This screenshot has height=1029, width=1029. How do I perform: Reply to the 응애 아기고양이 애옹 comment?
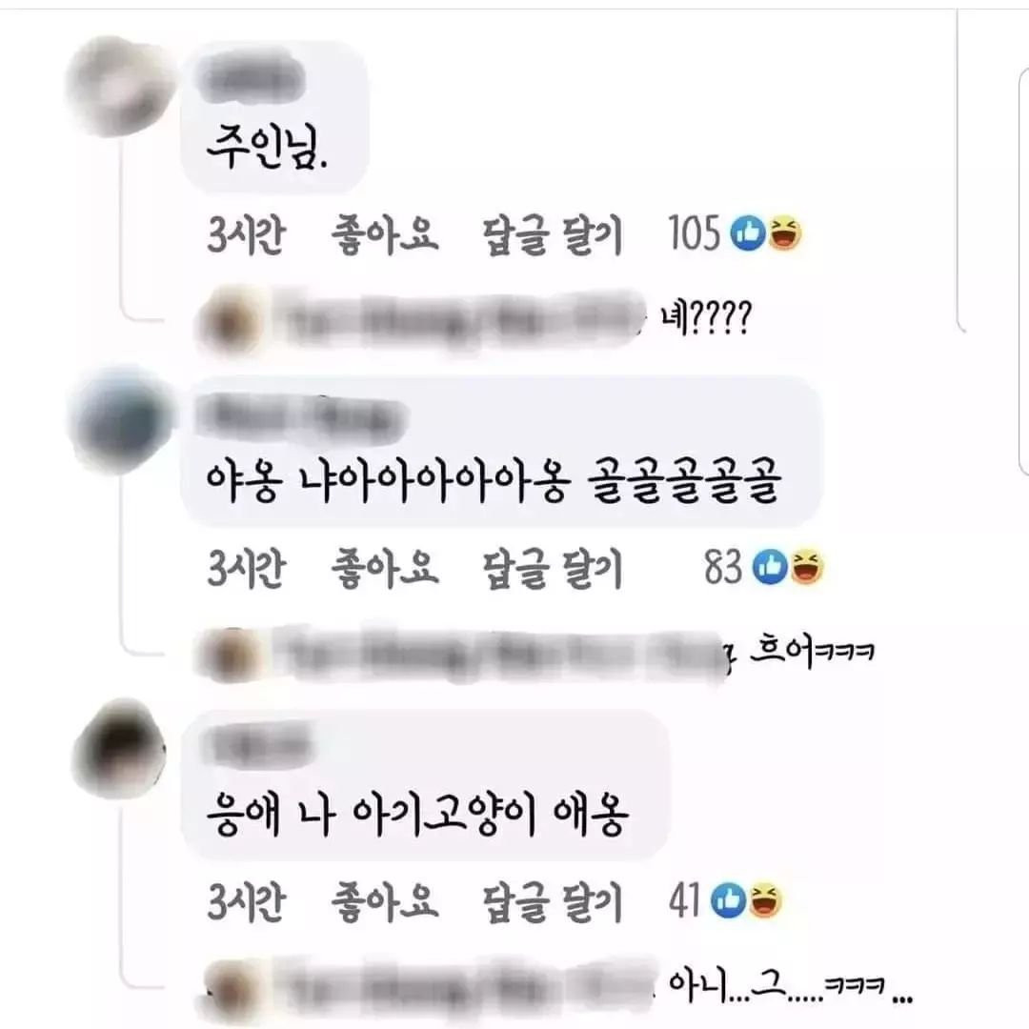pyautogui.click(x=552, y=901)
